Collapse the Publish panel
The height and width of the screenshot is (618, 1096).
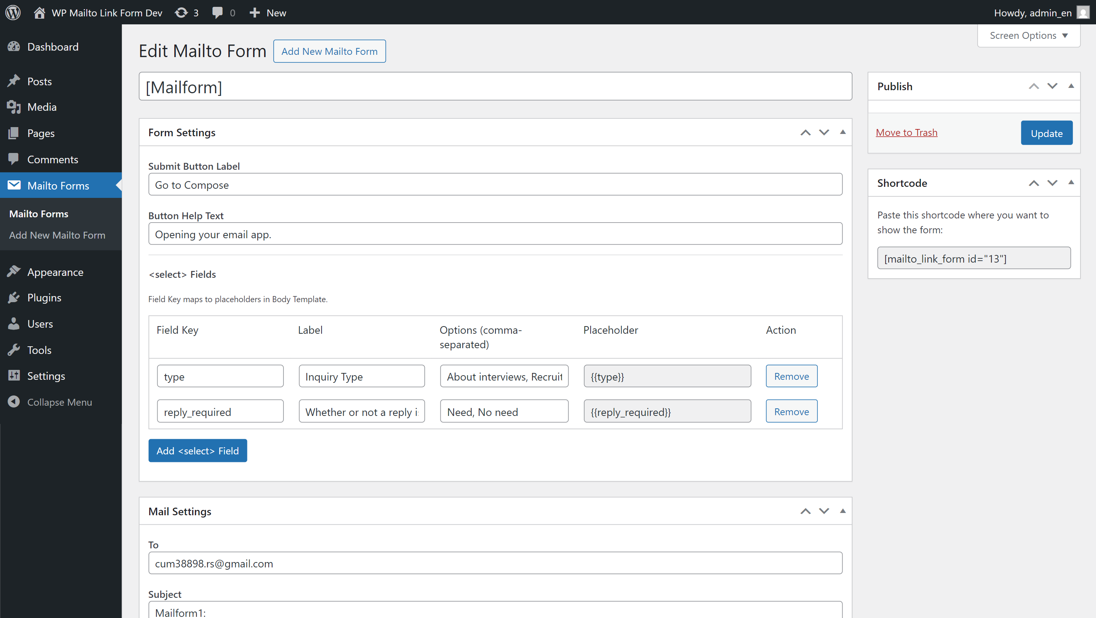click(x=1071, y=86)
